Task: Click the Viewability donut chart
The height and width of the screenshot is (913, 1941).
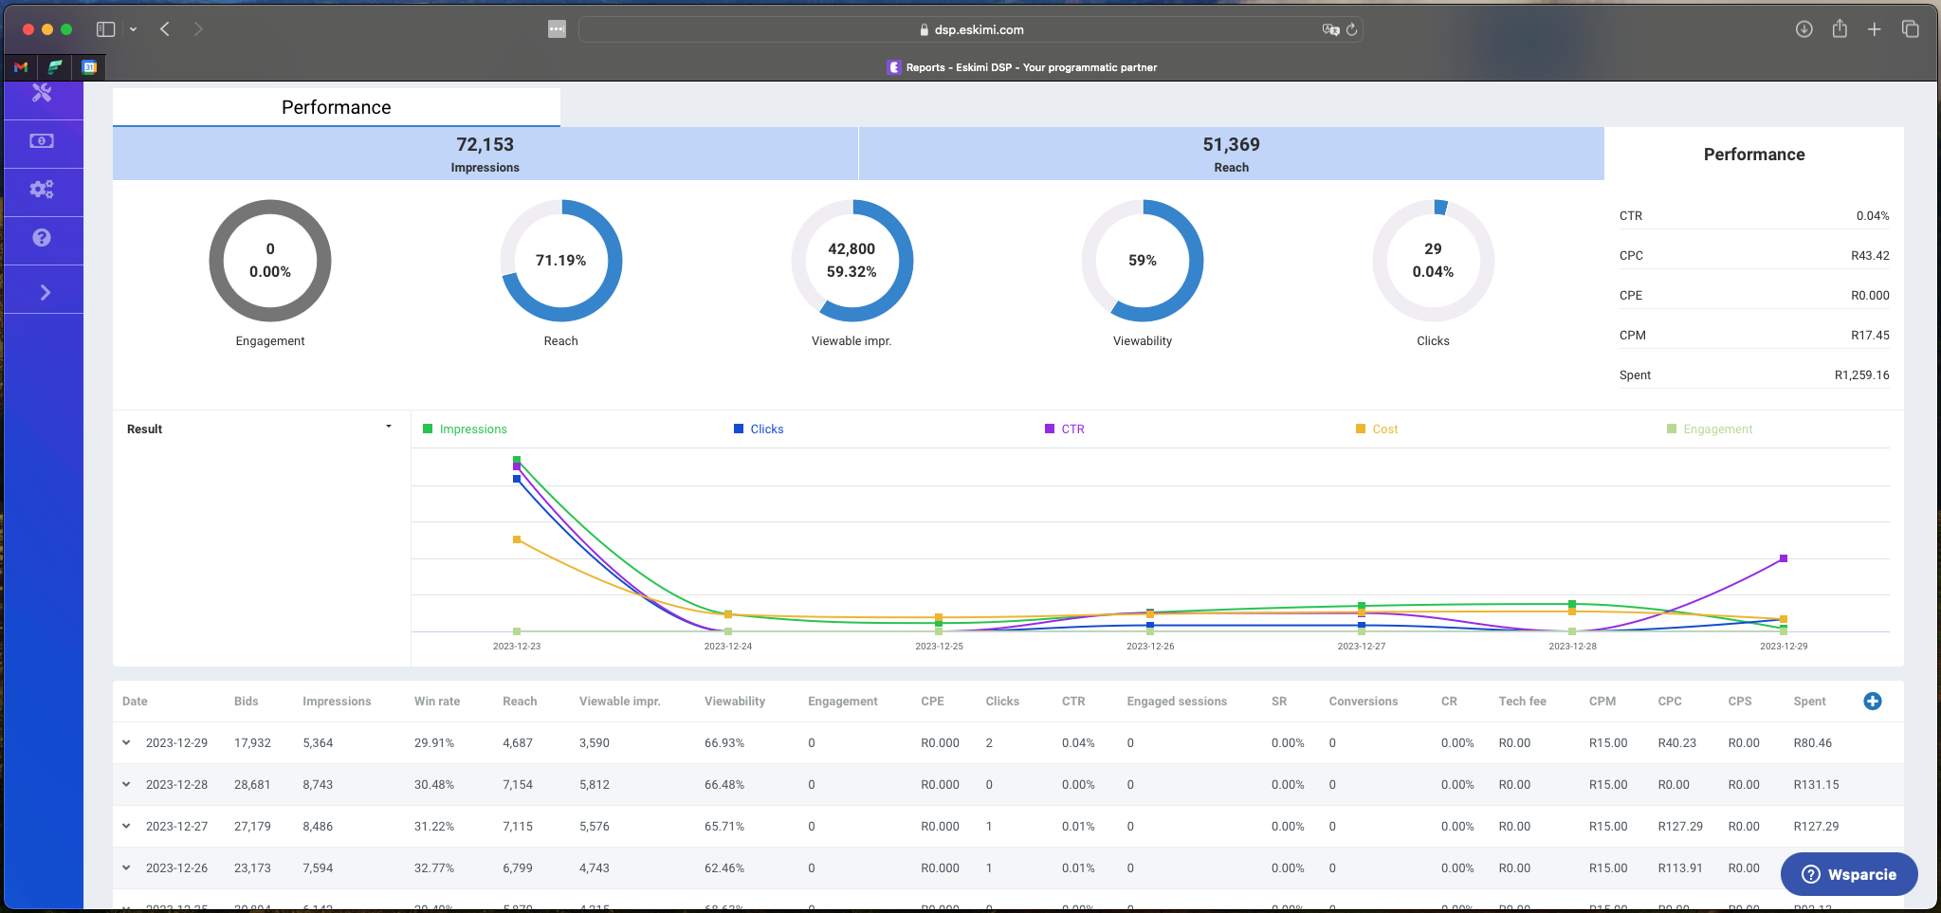Action: pos(1142,261)
